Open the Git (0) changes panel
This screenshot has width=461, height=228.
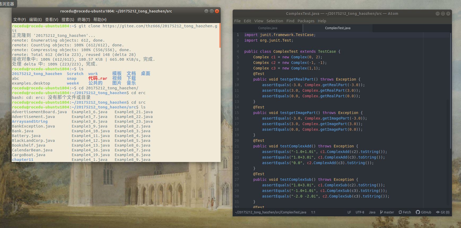(443, 212)
